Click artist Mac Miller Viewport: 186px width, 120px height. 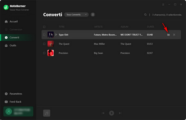[100, 44]
